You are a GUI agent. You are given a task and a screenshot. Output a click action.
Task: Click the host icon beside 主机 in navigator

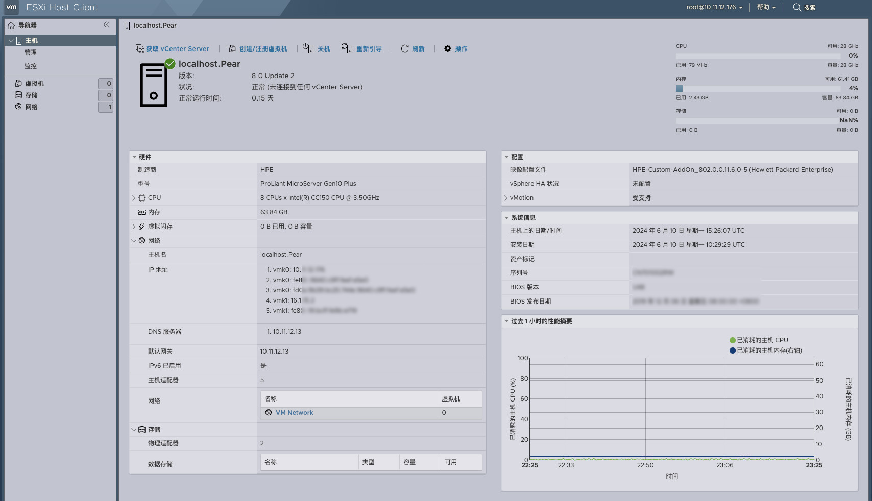(19, 40)
